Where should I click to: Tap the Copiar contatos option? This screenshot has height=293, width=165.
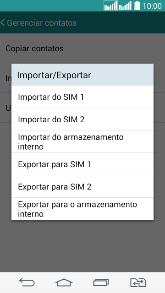[82, 49]
